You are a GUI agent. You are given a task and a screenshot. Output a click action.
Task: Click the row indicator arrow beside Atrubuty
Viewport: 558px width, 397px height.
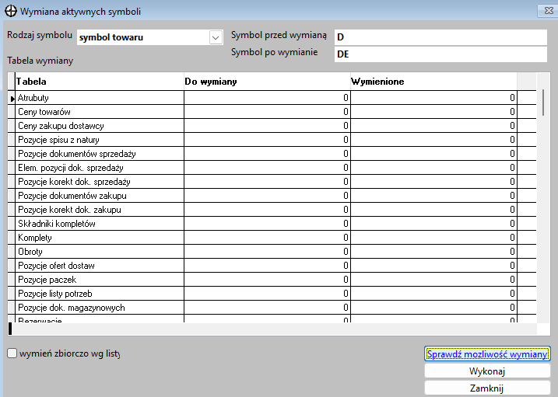pos(12,98)
